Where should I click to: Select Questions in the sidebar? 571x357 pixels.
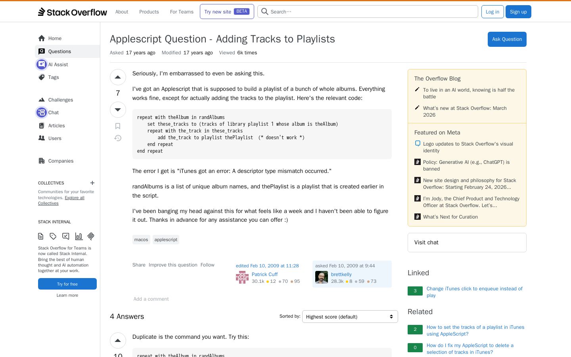67,52
